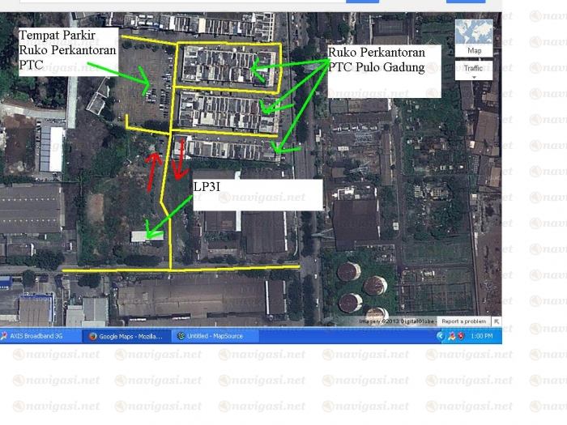Click the small arrow below Traffic
Image resolution: width=567 pixels, height=425 pixels.
[x=474, y=79]
